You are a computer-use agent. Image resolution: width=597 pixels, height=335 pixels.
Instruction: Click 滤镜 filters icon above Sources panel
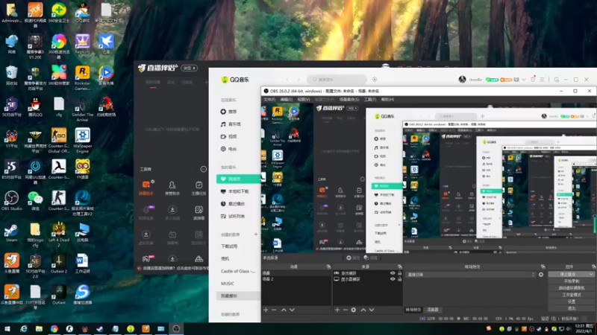pos(370,258)
